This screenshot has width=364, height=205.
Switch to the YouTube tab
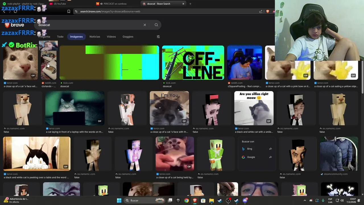tap(70, 4)
